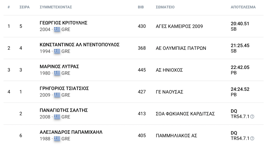Select athlete ΜΑΡΙΝΟΣ ΛΥΤΡΑΣ
The image size is (269, 146).
pos(59,67)
